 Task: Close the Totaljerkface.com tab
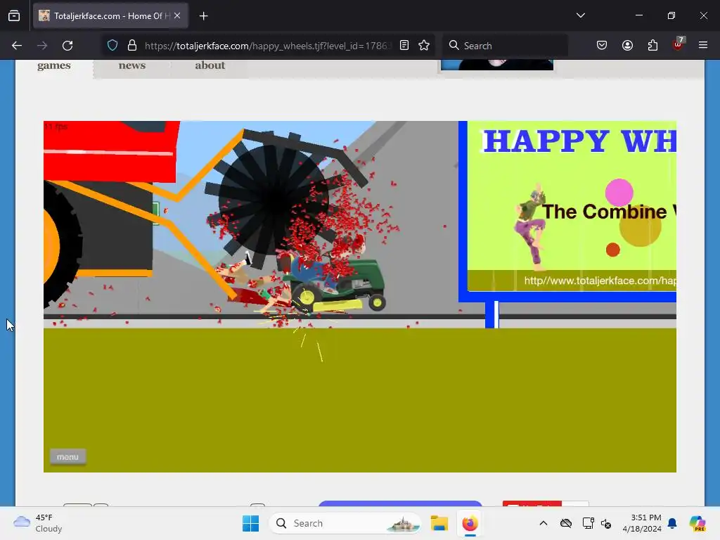pos(177,15)
